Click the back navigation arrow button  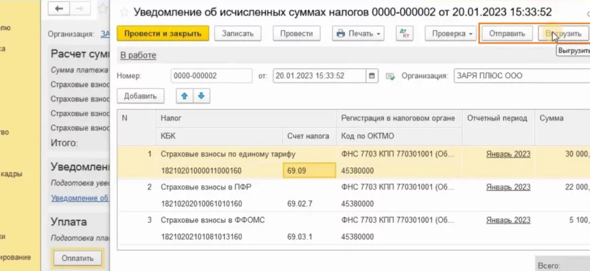(59, 9)
